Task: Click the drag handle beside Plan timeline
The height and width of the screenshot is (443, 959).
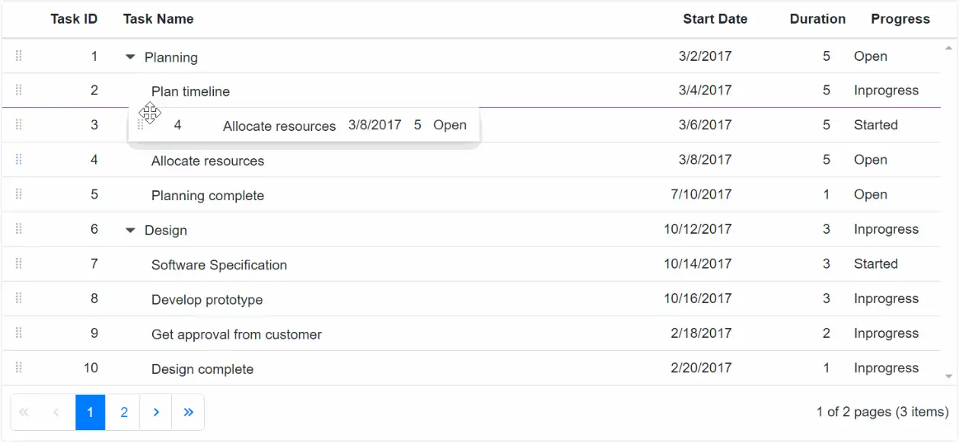Action: click(x=18, y=91)
